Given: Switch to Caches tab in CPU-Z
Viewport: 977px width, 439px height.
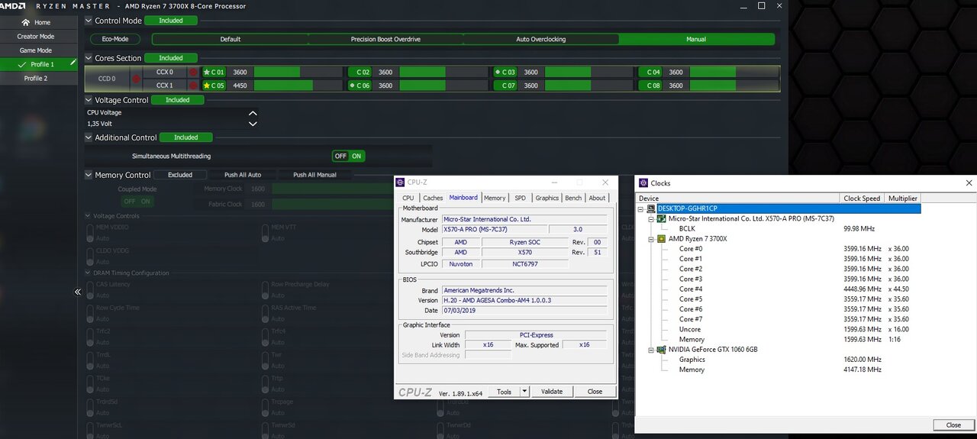Looking at the screenshot, I should pos(433,198).
